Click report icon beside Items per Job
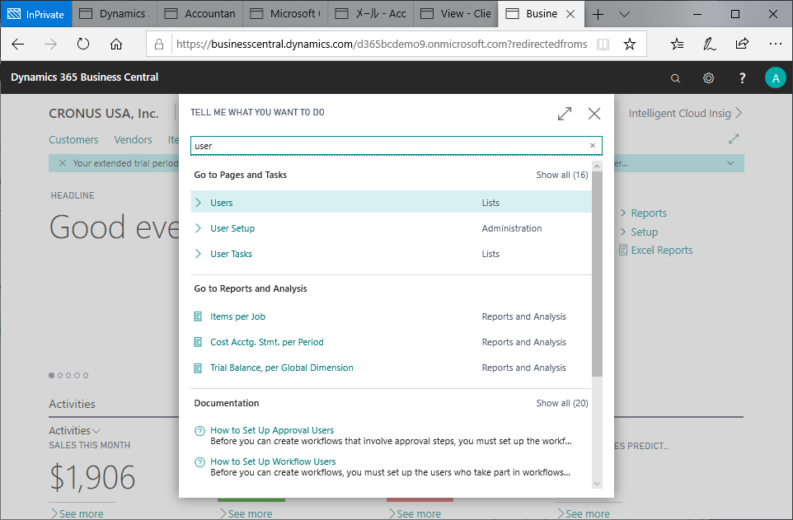This screenshot has width=793, height=520. [198, 316]
